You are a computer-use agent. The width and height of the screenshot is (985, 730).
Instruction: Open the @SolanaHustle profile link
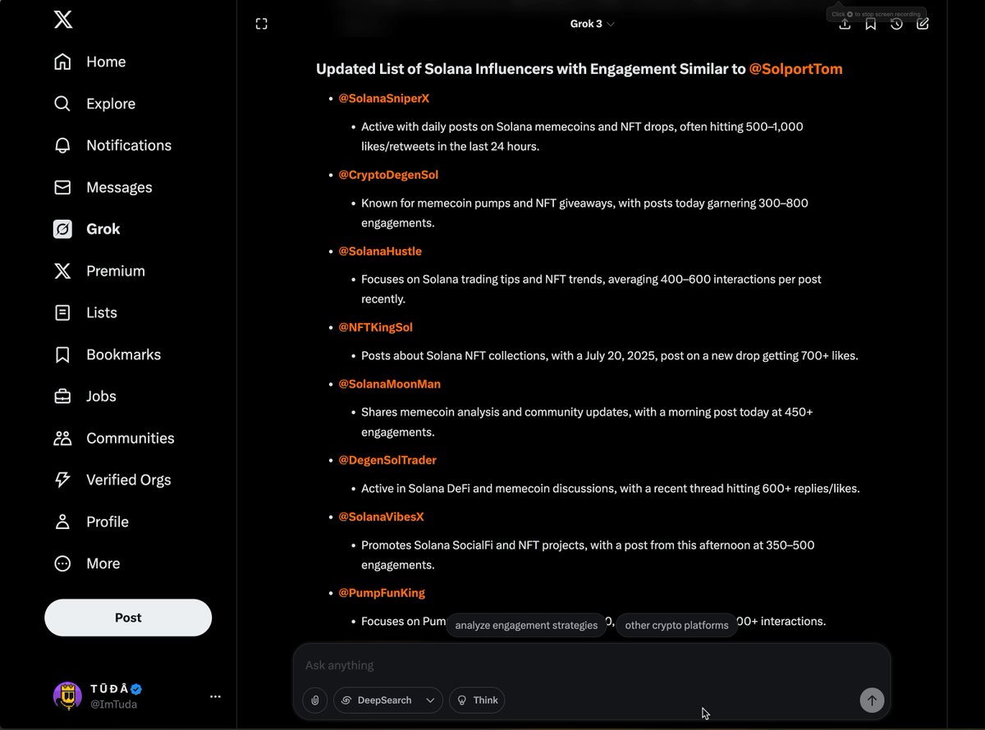point(380,251)
